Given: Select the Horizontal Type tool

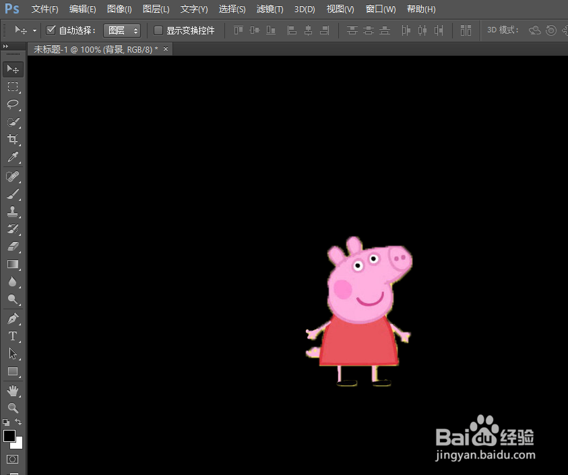Looking at the screenshot, I should [x=13, y=336].
